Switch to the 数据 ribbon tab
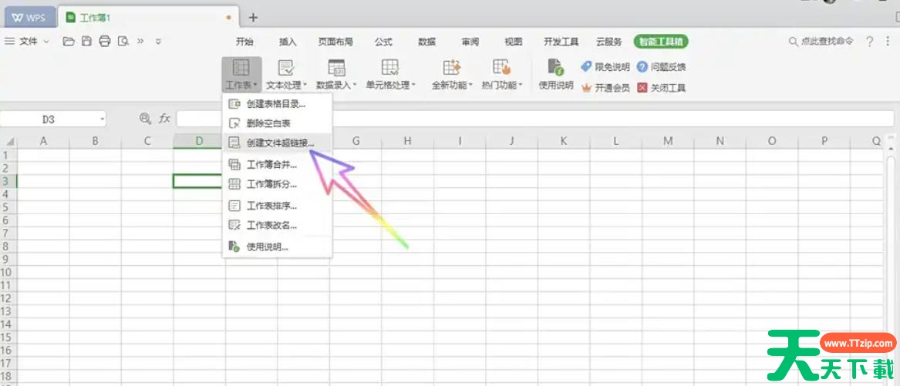This screenshot has height=386, width=900. pos(426,42)
